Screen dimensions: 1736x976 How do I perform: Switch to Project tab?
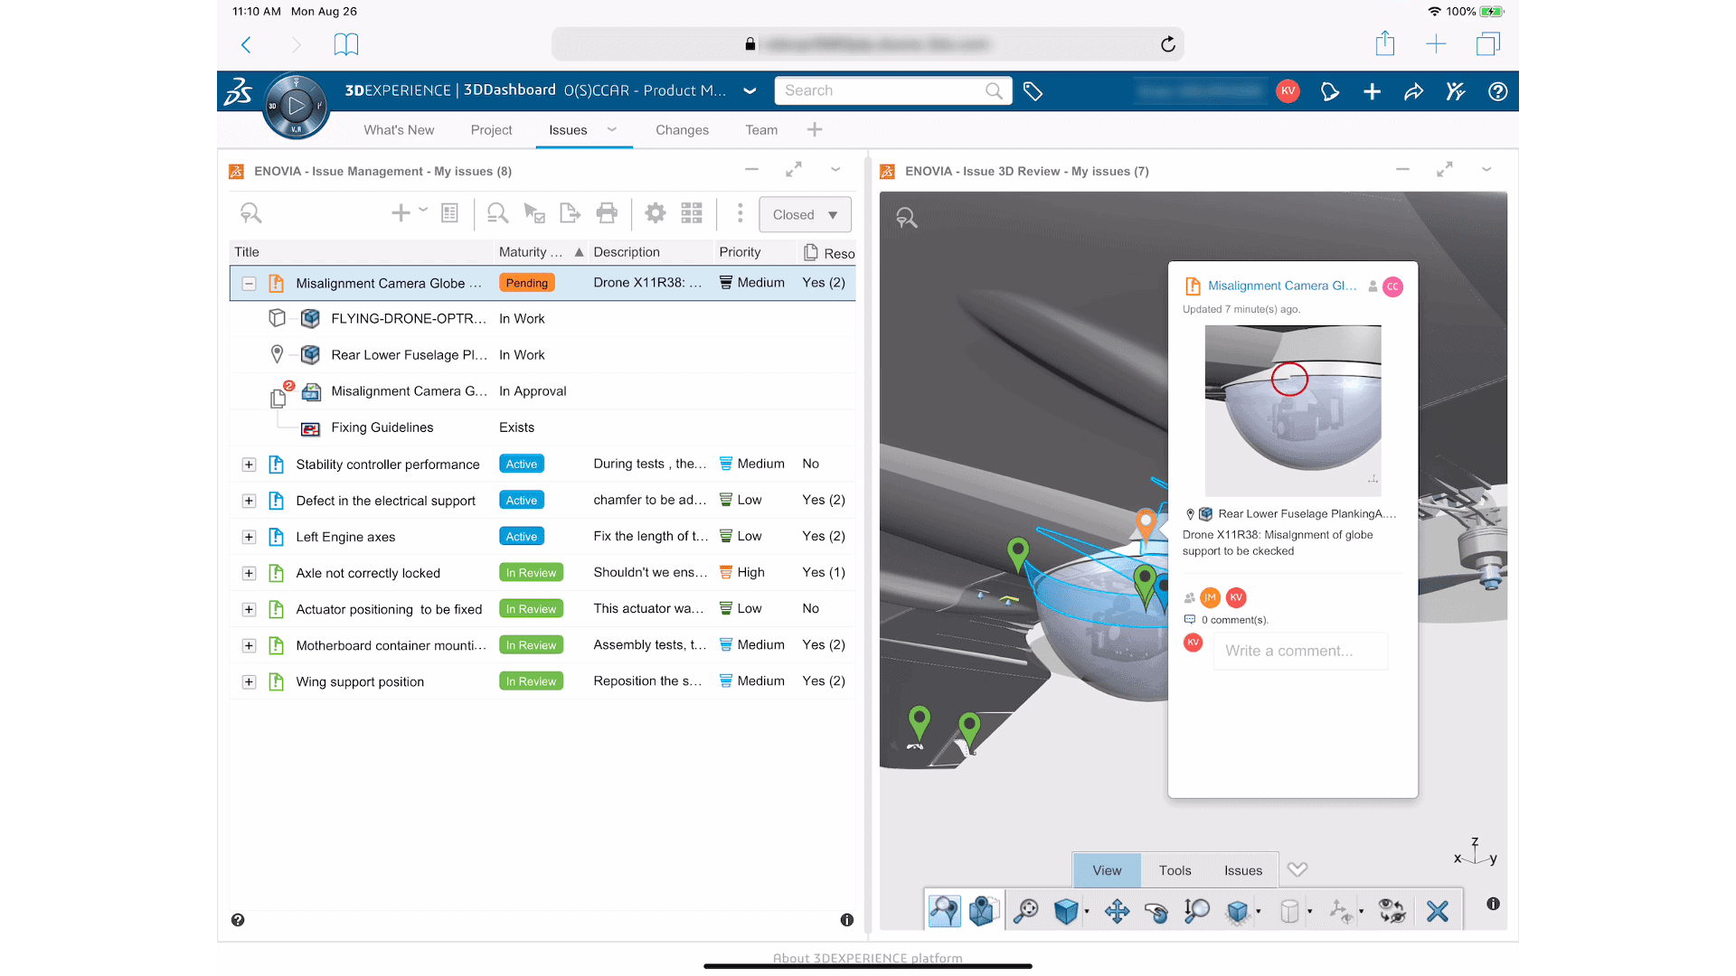click(x=491, y=130)
